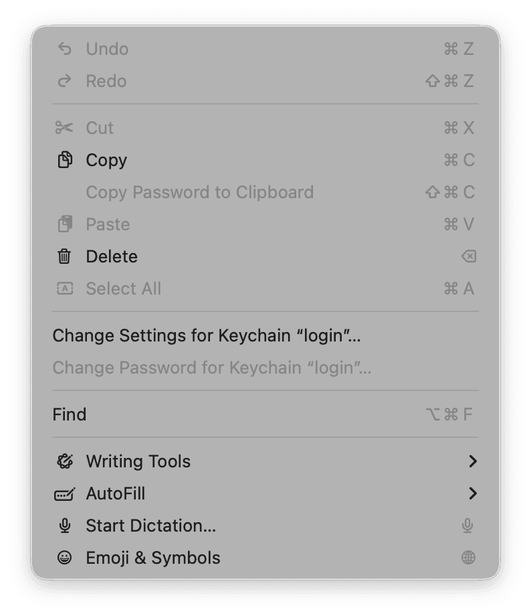Click the trash Delete icon
The width and height of the screenshot is (531, 616).
(66, 256)
